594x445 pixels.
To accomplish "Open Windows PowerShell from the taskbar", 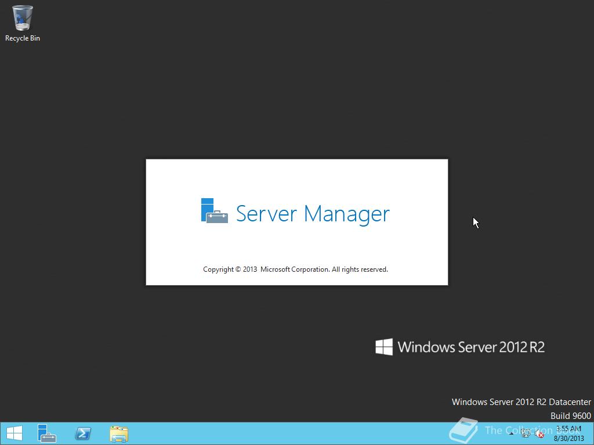I will (83, 433).
